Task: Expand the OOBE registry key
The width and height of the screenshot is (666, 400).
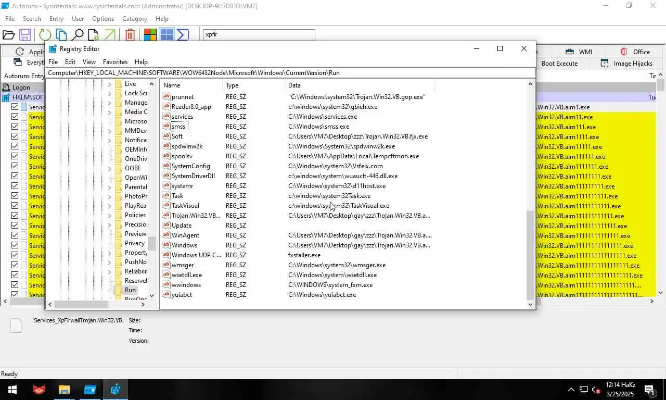Action: pos(109,168)
